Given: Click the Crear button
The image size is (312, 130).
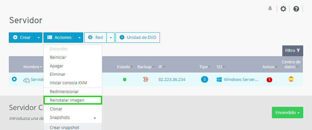Looking at the screenshot, I should point(22,38).
